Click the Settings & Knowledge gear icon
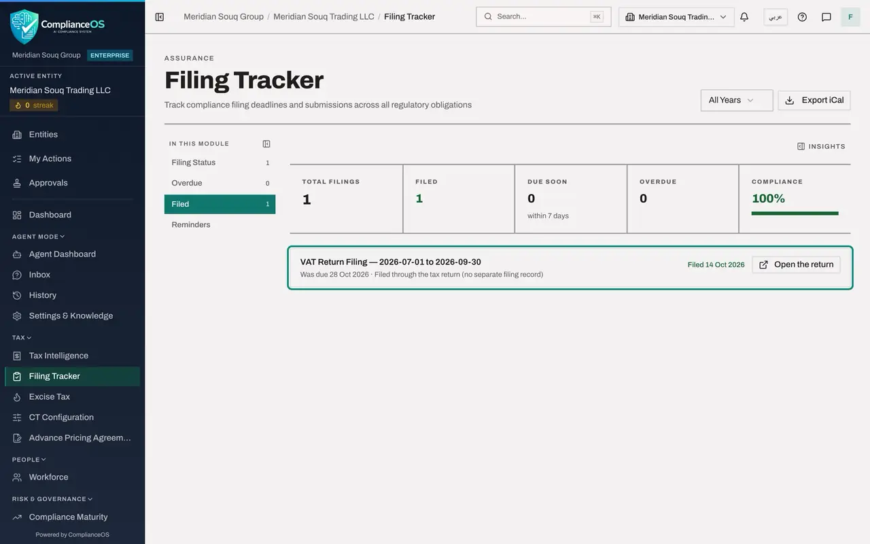Image resolution: width=870 pixels, height=544 pixels. coord(17,316)
